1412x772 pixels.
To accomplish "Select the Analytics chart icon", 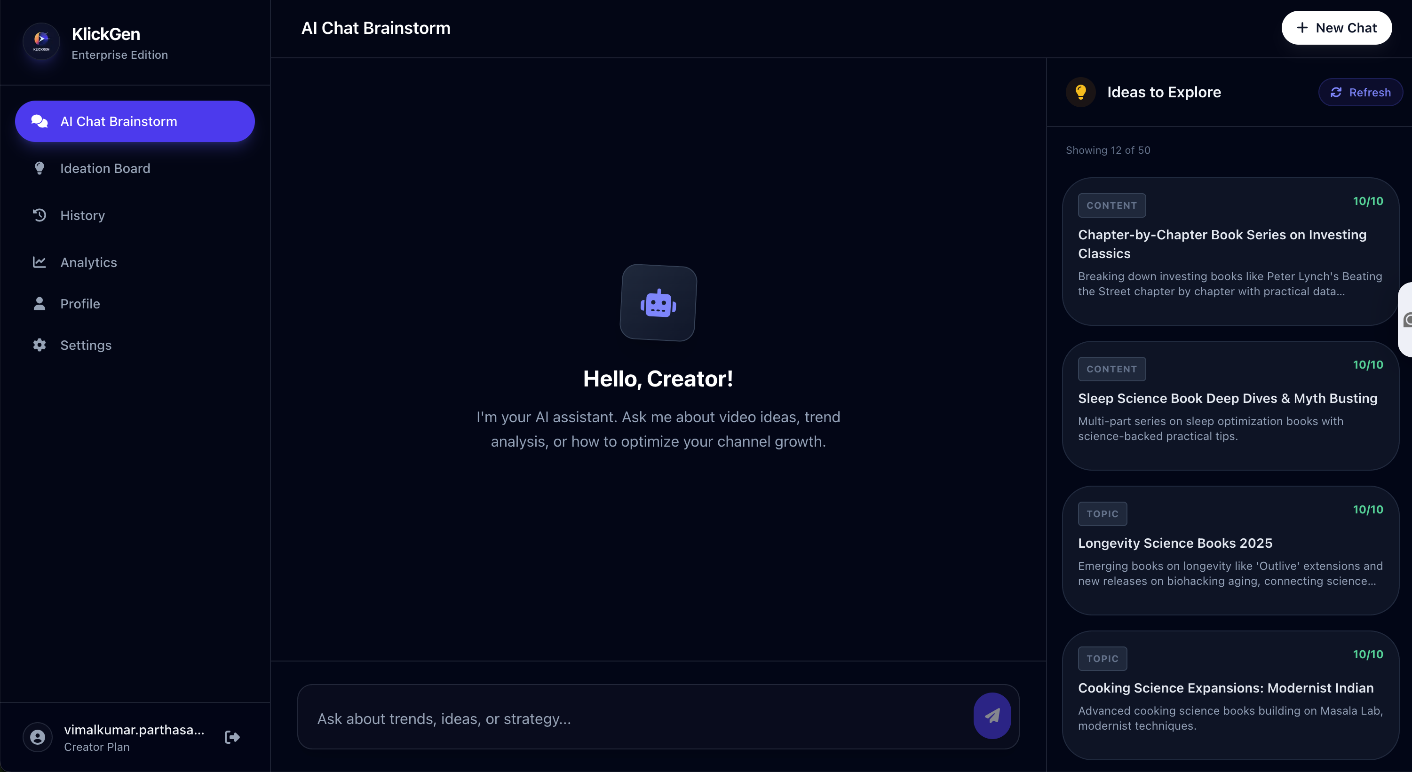I will [39, 262].
